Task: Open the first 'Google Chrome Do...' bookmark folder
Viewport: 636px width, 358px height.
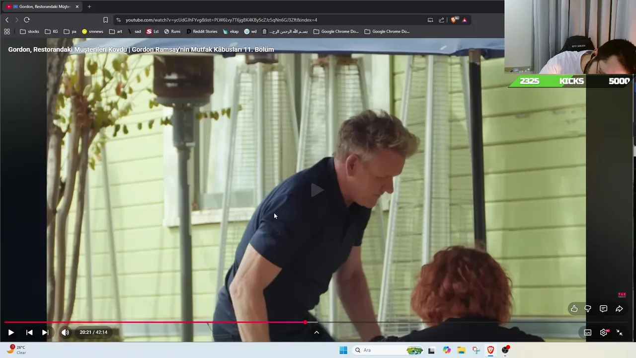Action: 336,31
